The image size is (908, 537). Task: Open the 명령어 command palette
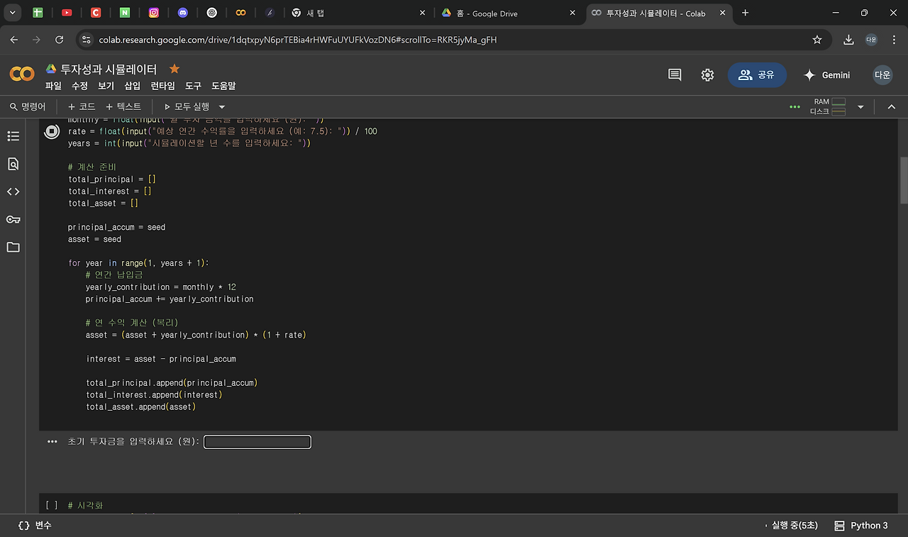(x=28, y=106)
